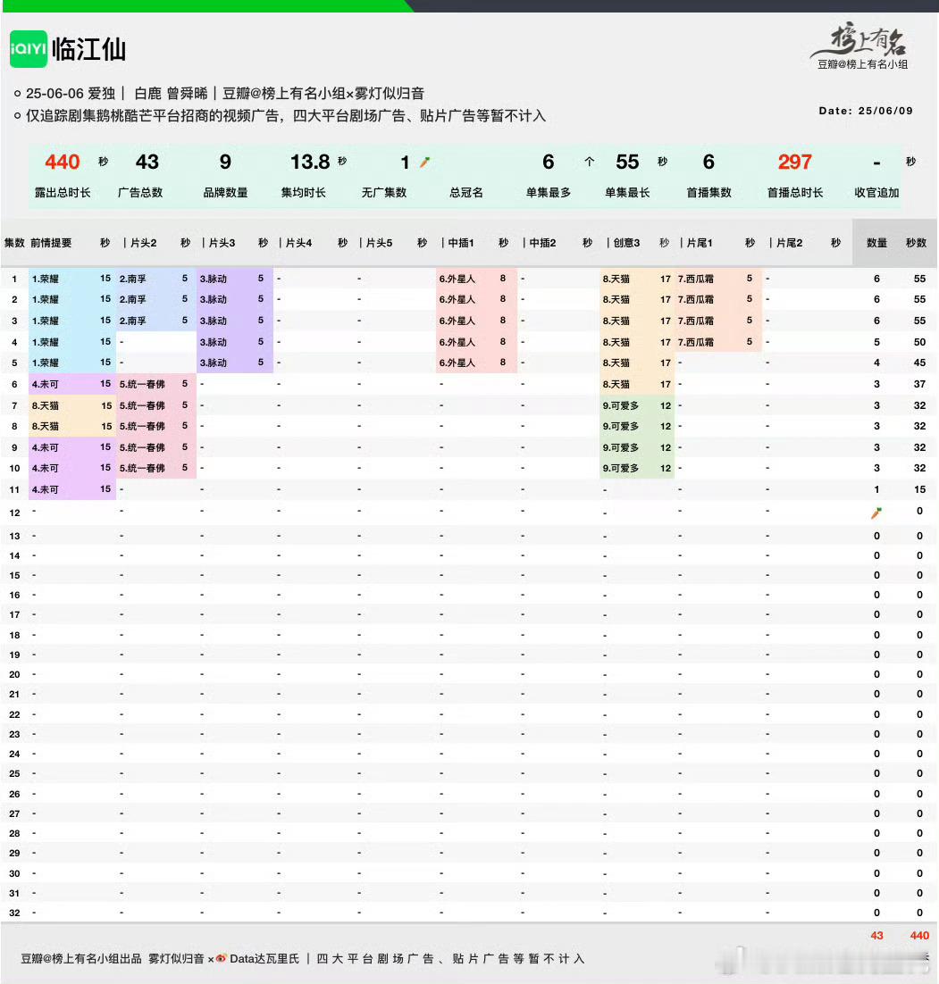The width and height of the screenshot is (939, 984).
Task: Click the 豆瓣@榜上有名小组出品 footer credit
Action: pyautogui.click(x=81, y=958)
